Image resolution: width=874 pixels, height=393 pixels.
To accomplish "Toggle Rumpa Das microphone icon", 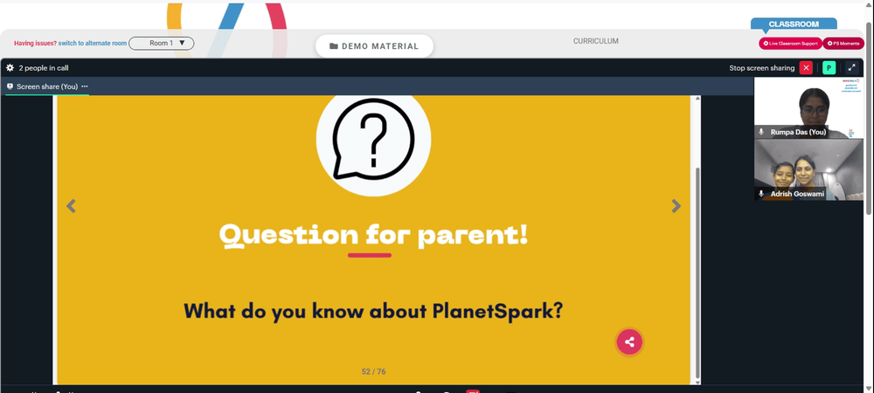I will [x=761, y=132].
